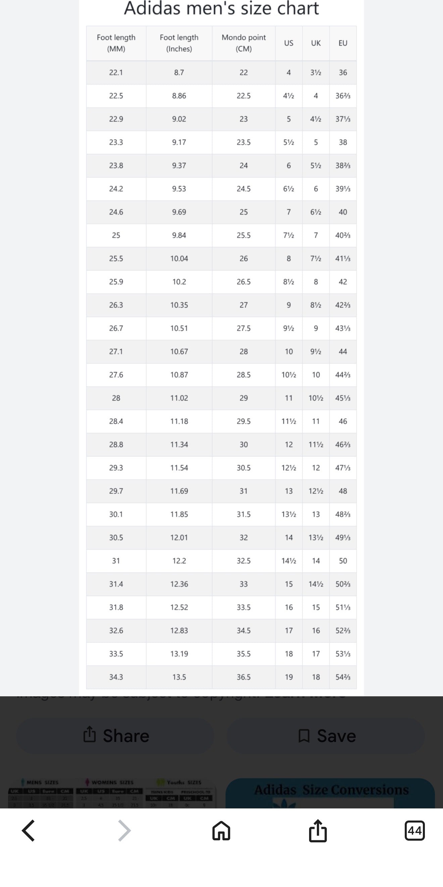Select the 13.5 inches foot length cell
Viewport: 443px width, 887px height.
click(179, 677)
